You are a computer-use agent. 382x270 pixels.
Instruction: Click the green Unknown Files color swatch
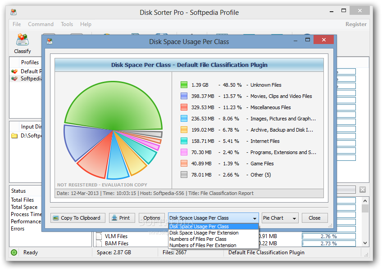point(184,85)
